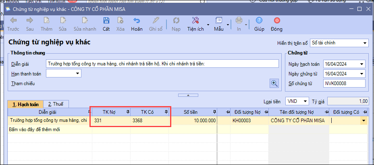Viewport: 374px width, 165px height.
Task: Click the Diễn giải text field
Action: pyautogui.click(x=162, y=64)
